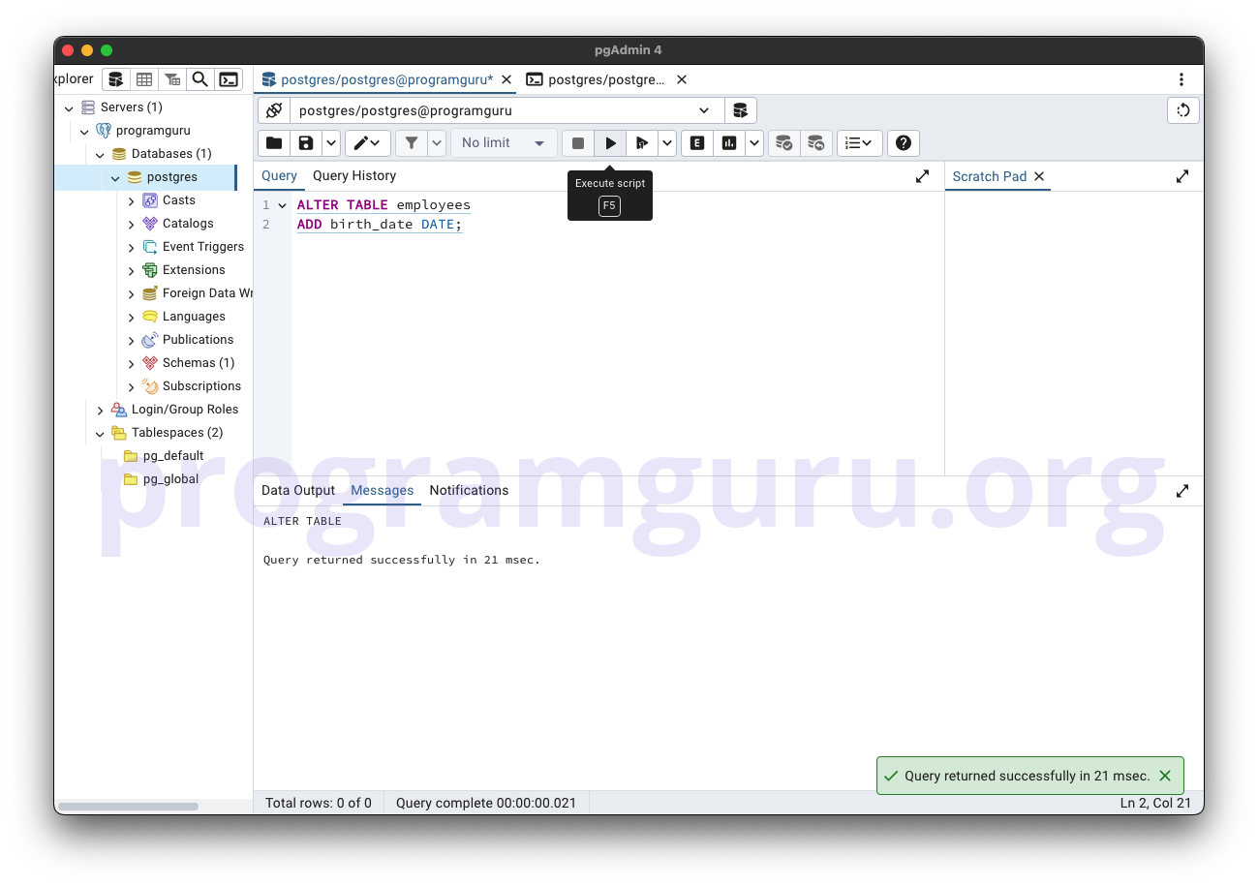Click inside the Scratch Pad text area
Screen dimensions: 1258x886
(x=1074, y=332)
